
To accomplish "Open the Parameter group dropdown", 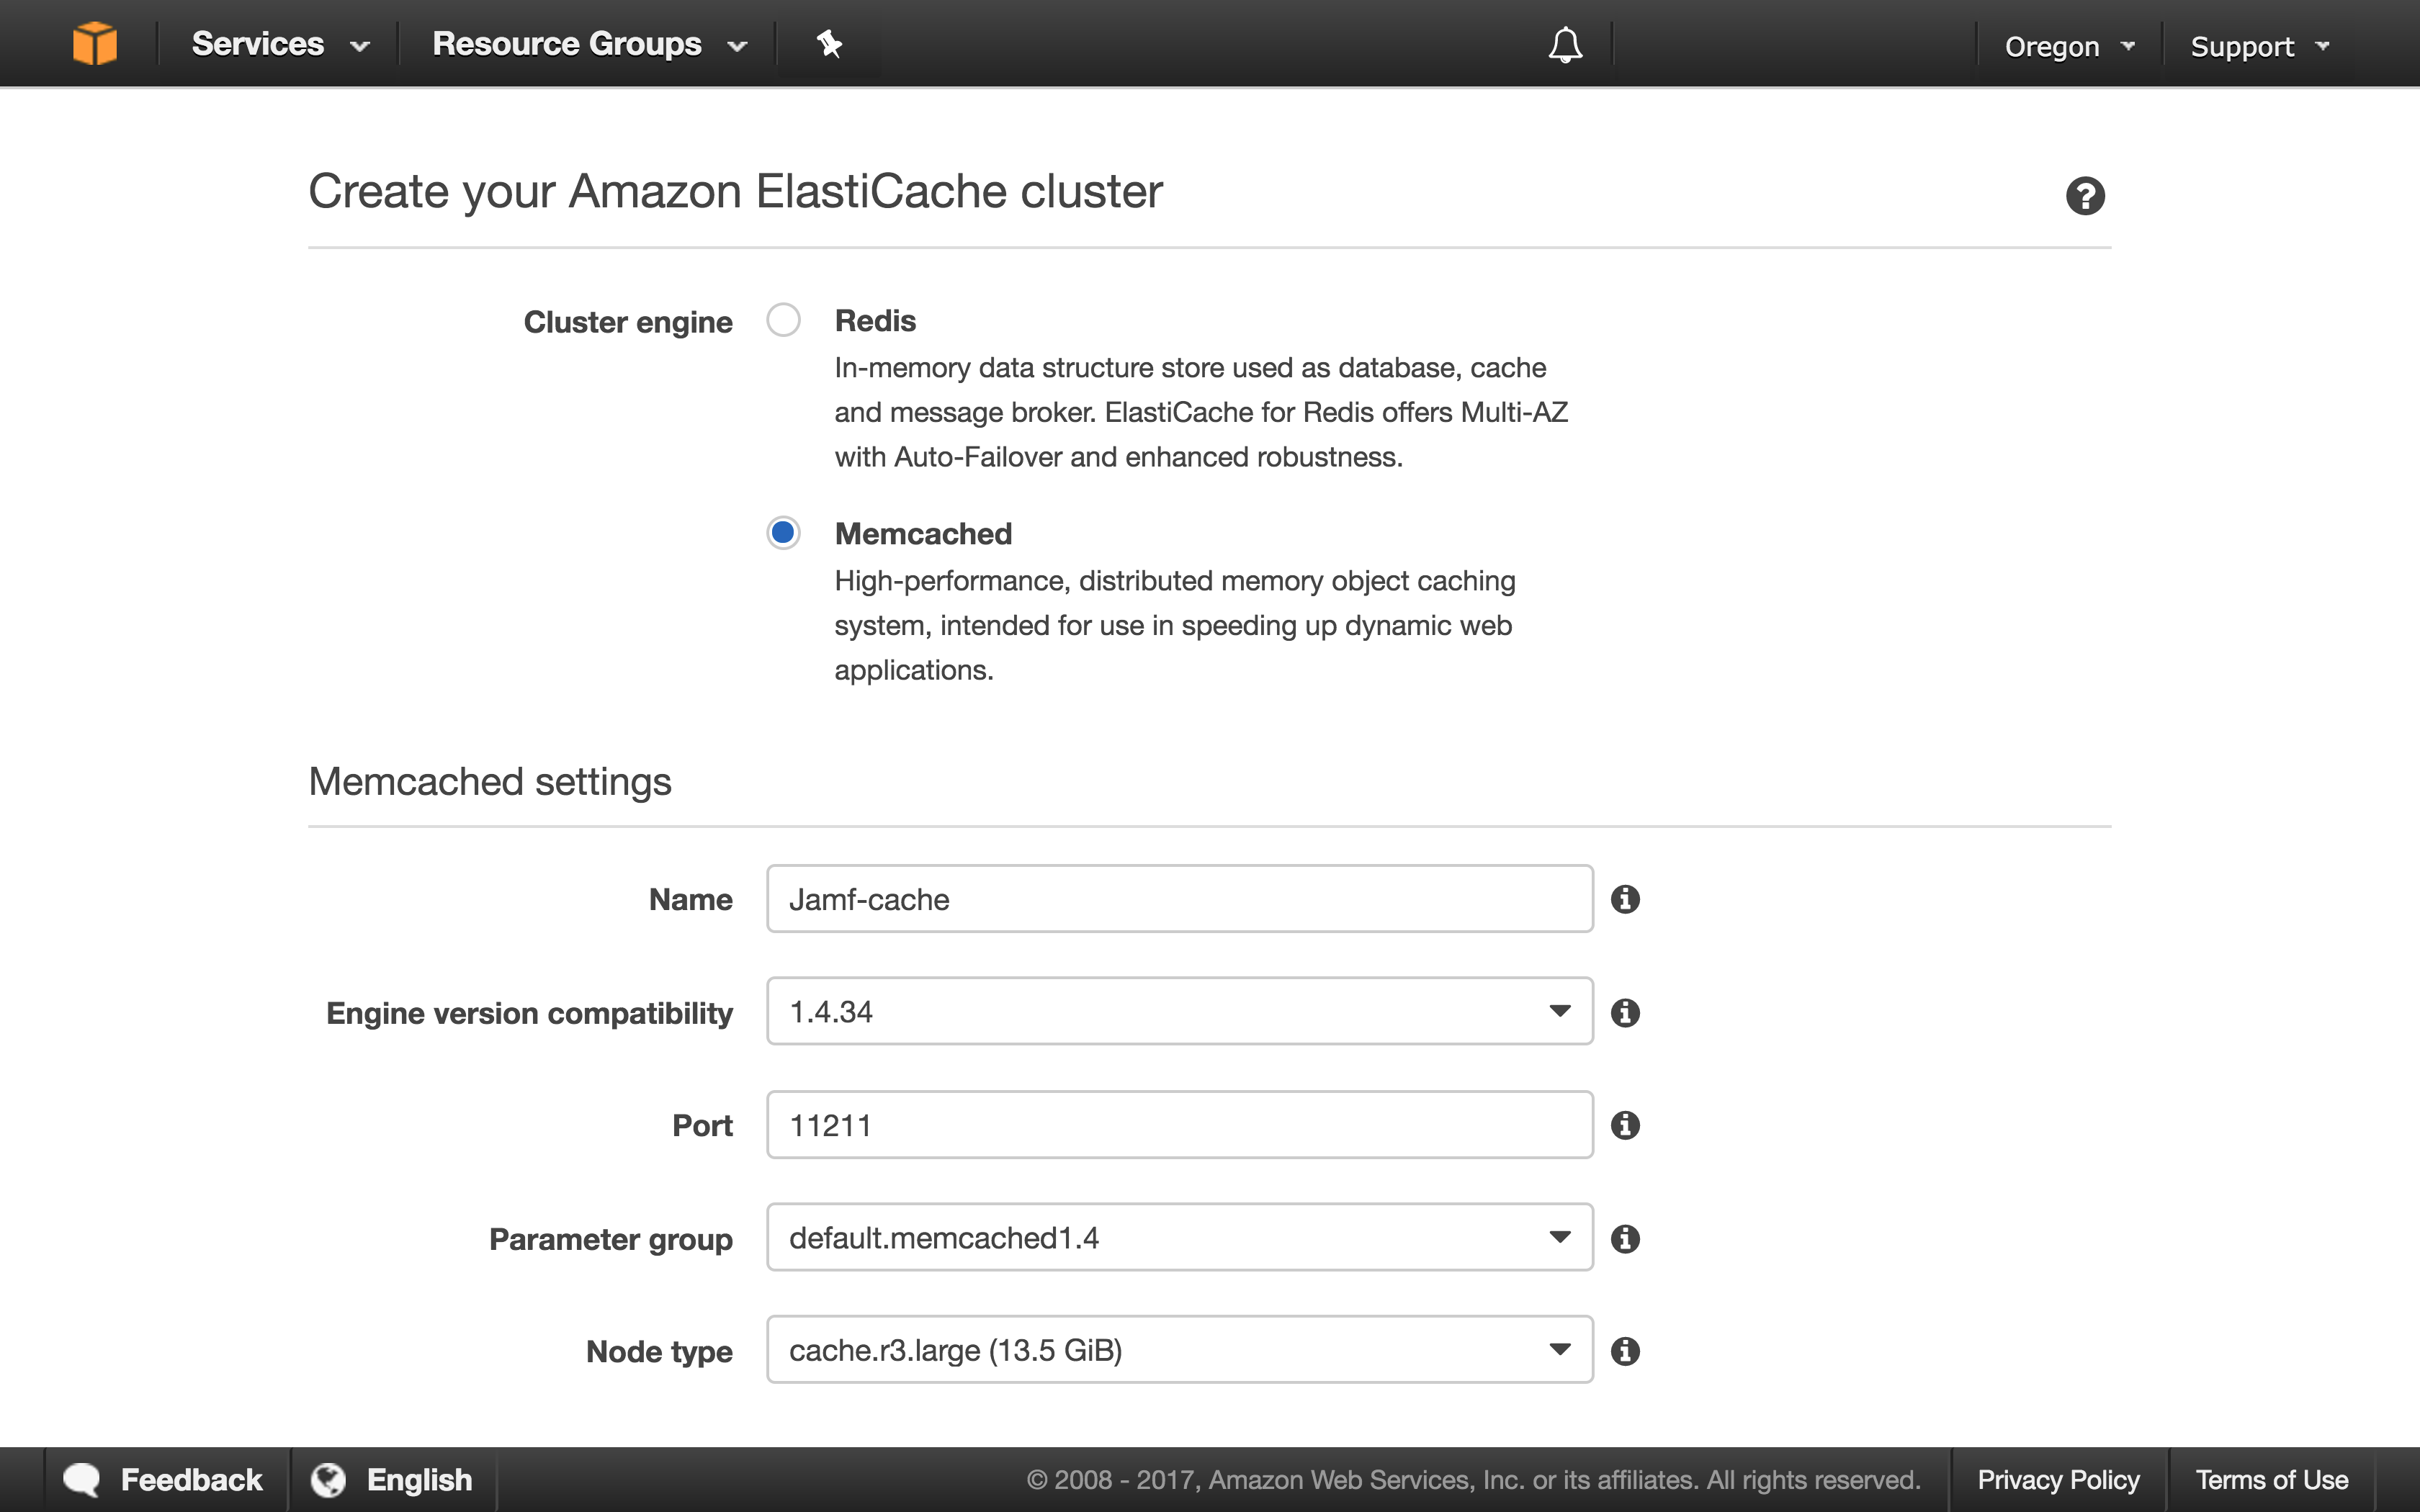I will (1180, 1237).
